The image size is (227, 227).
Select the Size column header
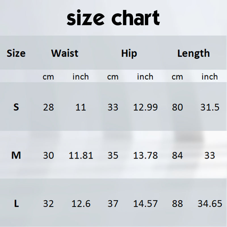coord(16,53)
